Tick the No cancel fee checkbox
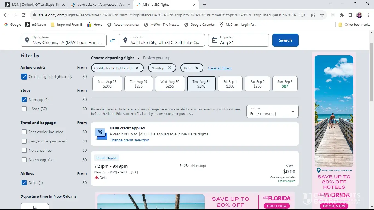 tap(24, 150)
